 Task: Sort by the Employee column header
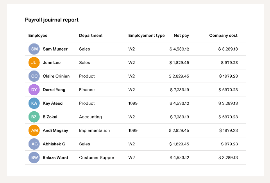click(38, 36)
